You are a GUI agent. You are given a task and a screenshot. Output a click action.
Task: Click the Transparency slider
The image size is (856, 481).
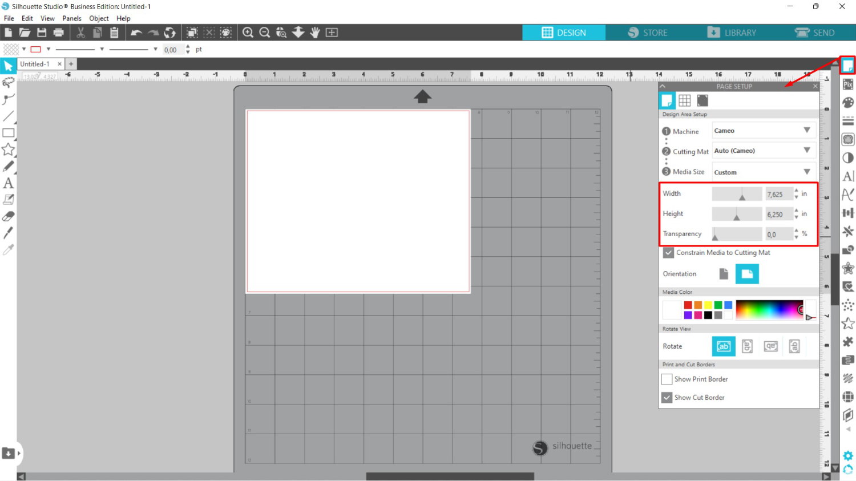tap(737, 234)
